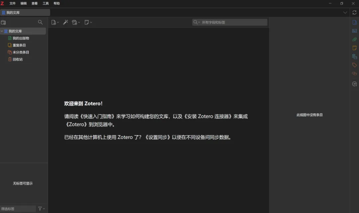Screen dimensions: 359x213
Task: Open the 查看 menu
Action: (x=34, y=3)
